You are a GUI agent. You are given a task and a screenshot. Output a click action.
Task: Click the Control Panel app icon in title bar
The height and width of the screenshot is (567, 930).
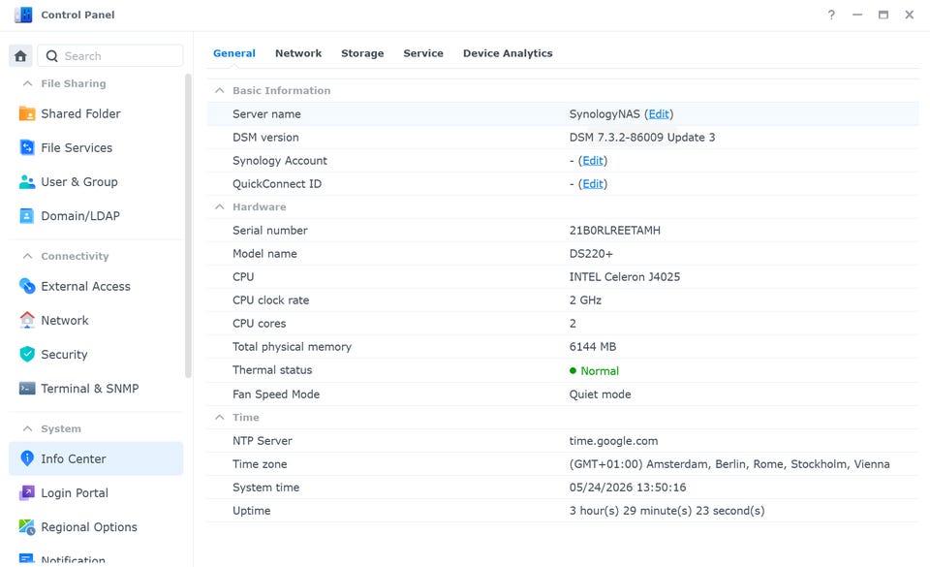click(x=23, y=15)
